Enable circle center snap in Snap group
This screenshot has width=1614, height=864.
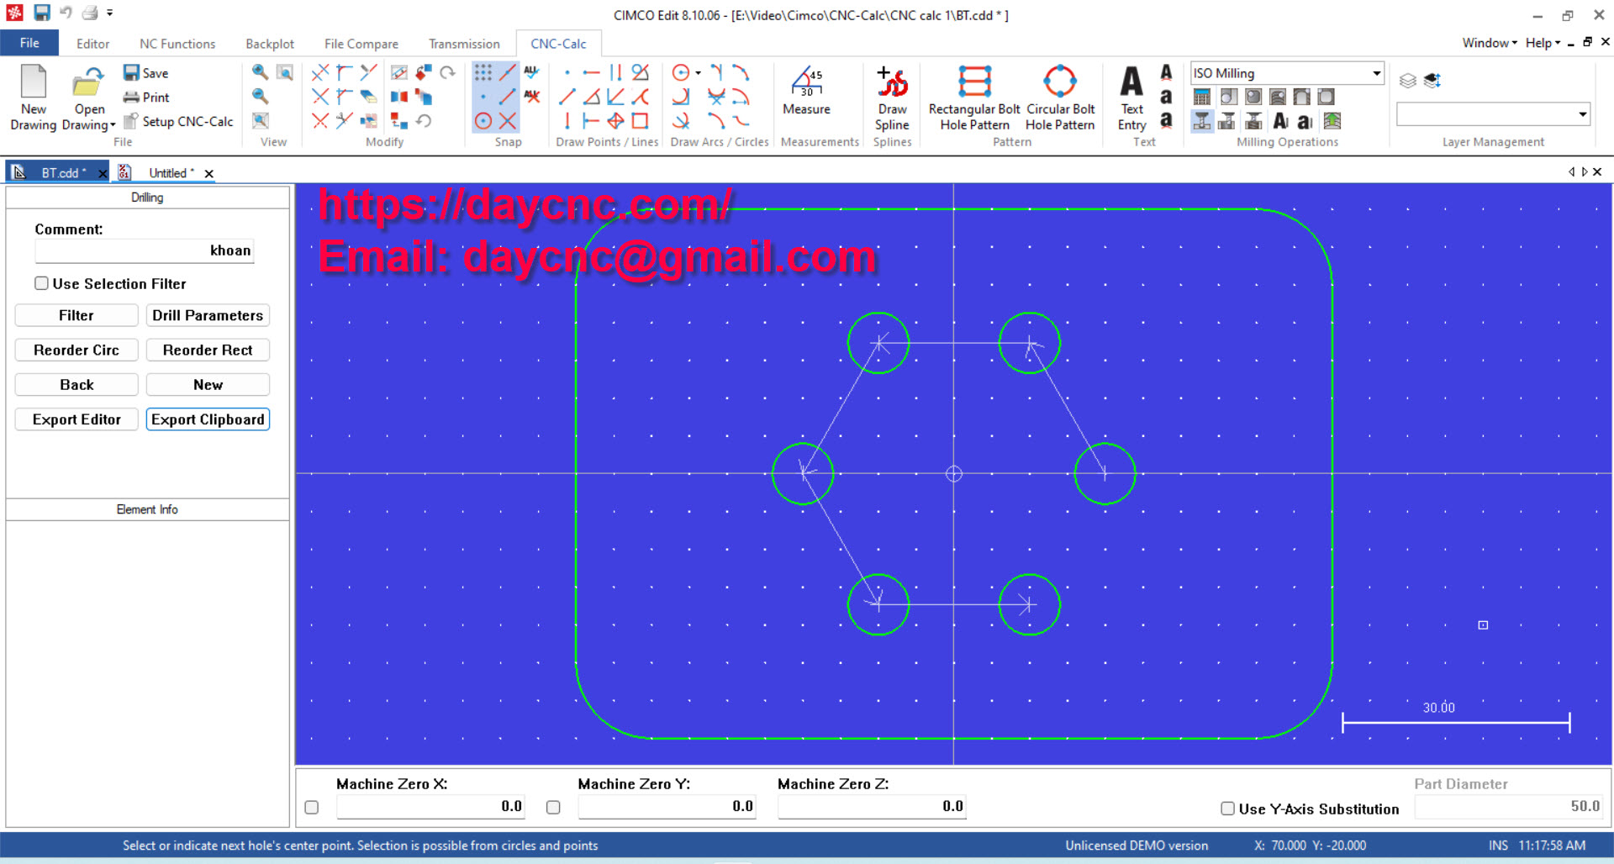point(484,120)
